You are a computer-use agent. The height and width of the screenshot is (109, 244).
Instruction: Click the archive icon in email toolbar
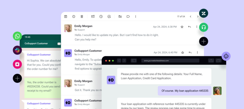[x=66, y=17]
